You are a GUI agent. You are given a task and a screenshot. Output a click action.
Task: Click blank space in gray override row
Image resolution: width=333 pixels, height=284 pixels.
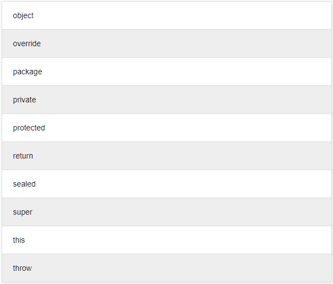point(193,43)
